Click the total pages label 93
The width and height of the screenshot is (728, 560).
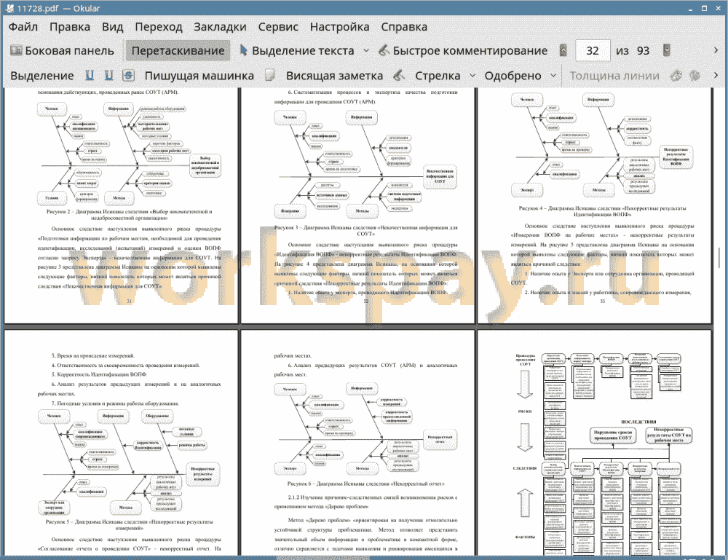tap(643, 51)
